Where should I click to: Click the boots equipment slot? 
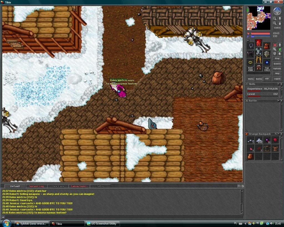click(258, 68)
